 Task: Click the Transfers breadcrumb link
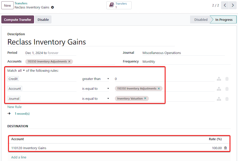[21, 3]
